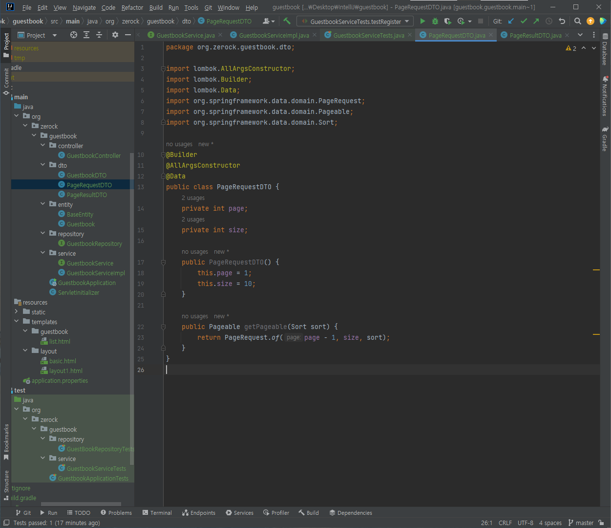
Task: Go to next highlighted error arrow
Action: (594, 48)
